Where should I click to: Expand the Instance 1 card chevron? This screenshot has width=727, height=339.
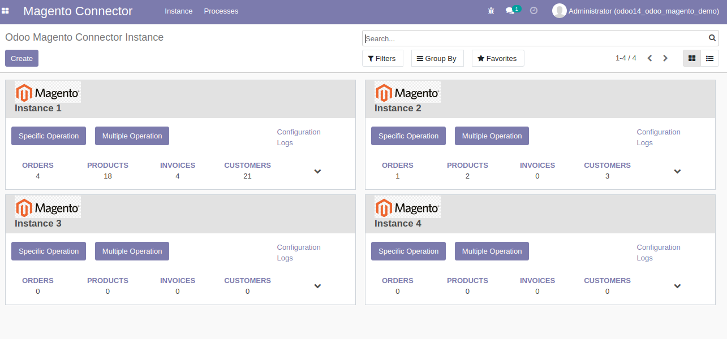point(317,171)
